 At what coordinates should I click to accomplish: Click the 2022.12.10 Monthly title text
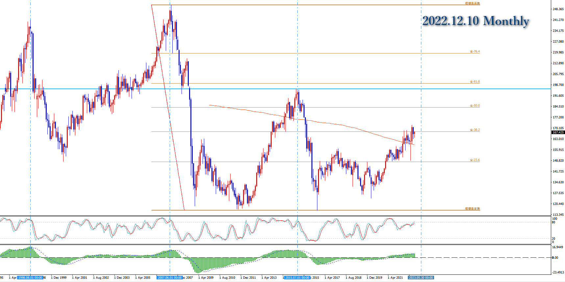point(476,21)
